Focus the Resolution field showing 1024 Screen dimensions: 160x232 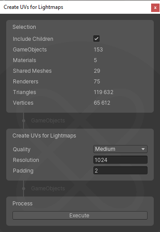[x=120, y=160]
